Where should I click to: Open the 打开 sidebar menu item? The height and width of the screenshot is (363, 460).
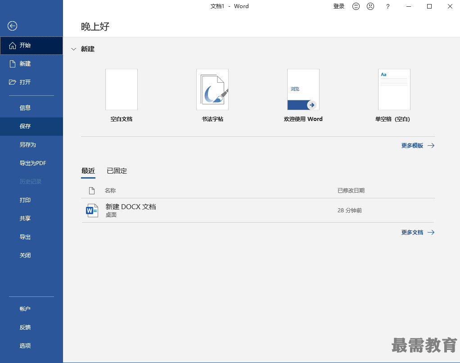[x=32, y=82]
